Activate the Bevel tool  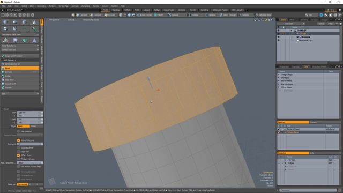(20, 68)
